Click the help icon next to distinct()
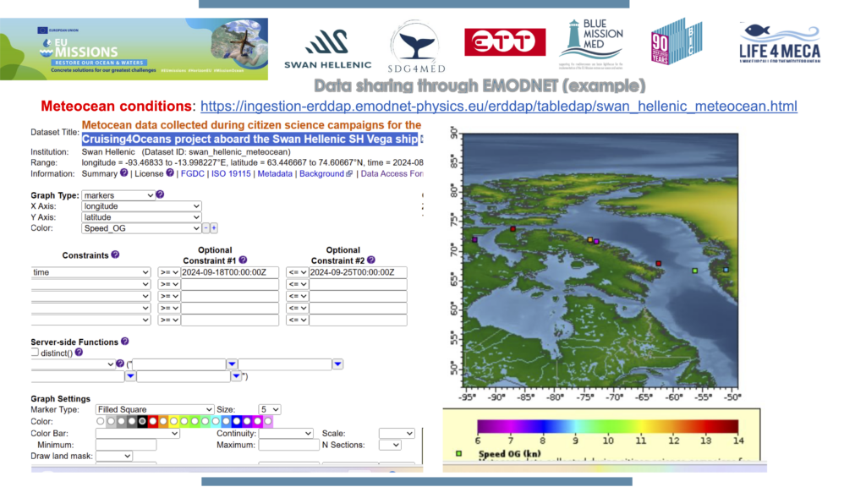This screenshot has height=487, width=866. (x=79, y=353)
